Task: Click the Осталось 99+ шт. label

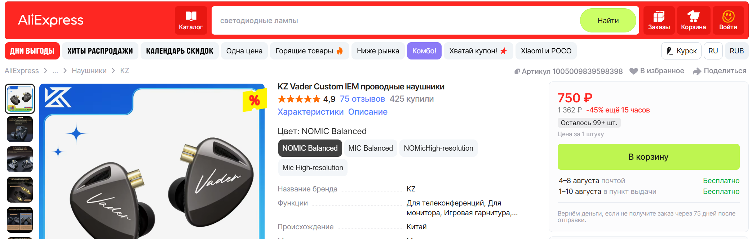Action: (589, 123)
